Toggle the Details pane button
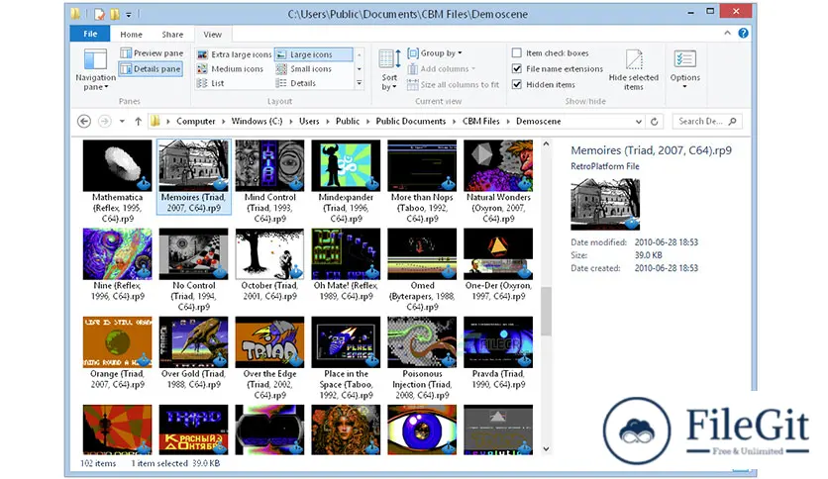This screenshot has height=479, width=828. [x=151, y=68]
